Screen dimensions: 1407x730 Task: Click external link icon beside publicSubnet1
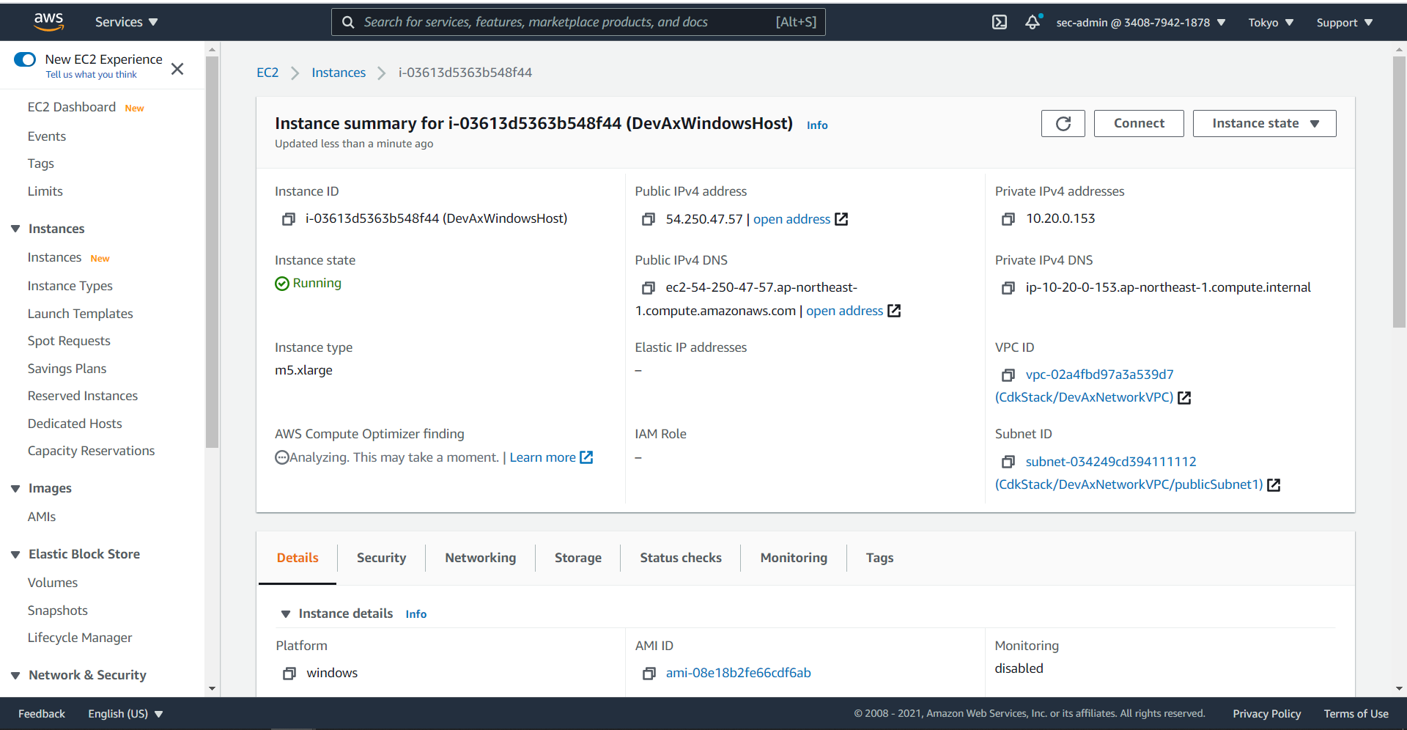1274,484
